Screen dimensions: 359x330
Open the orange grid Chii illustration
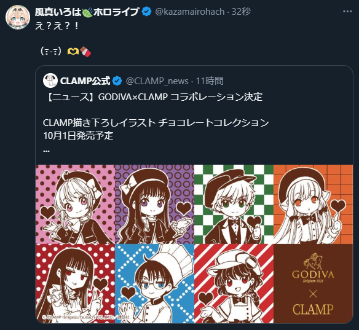pos(314,204)
